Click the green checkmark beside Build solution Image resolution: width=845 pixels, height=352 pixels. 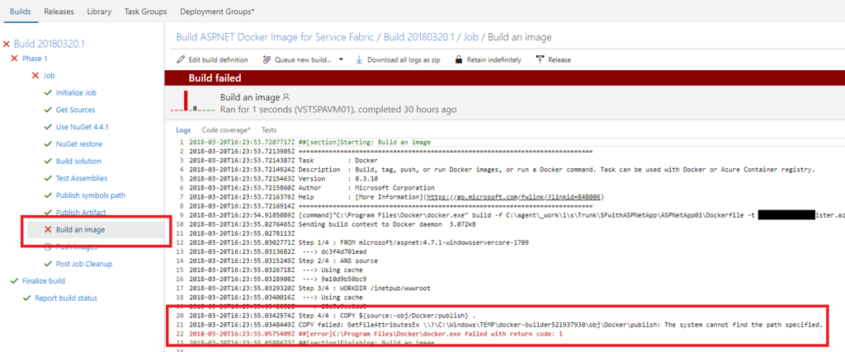pos(48,161)
